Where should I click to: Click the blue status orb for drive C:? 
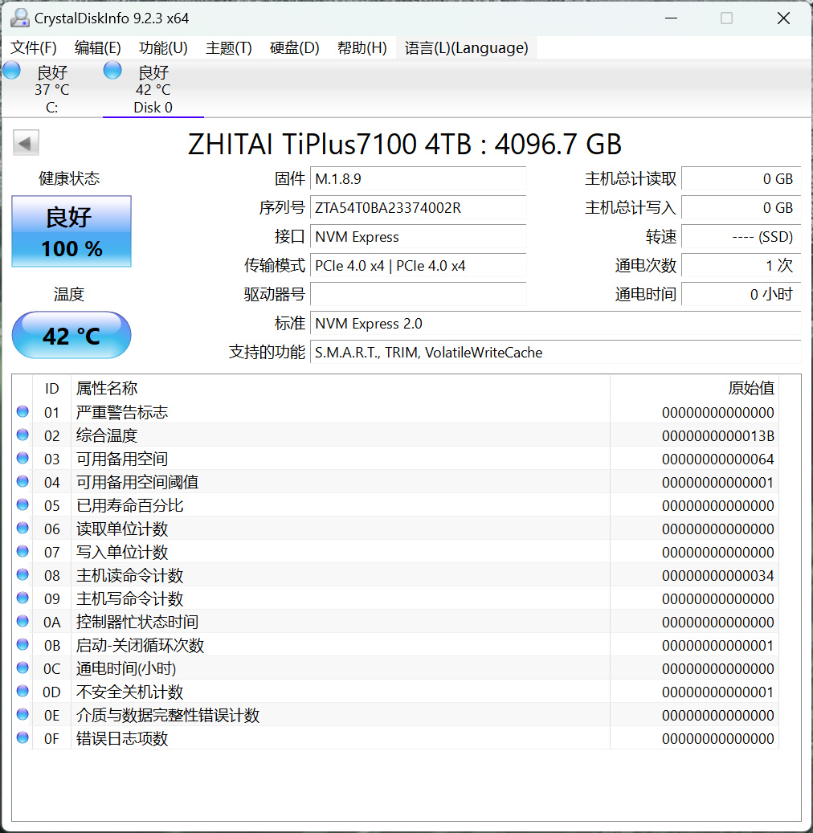[11, 70]
